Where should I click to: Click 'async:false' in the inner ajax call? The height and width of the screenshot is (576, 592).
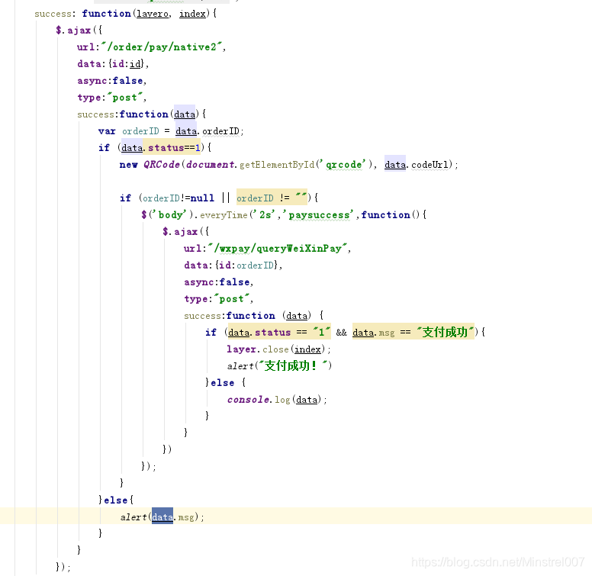click(217, 282)
